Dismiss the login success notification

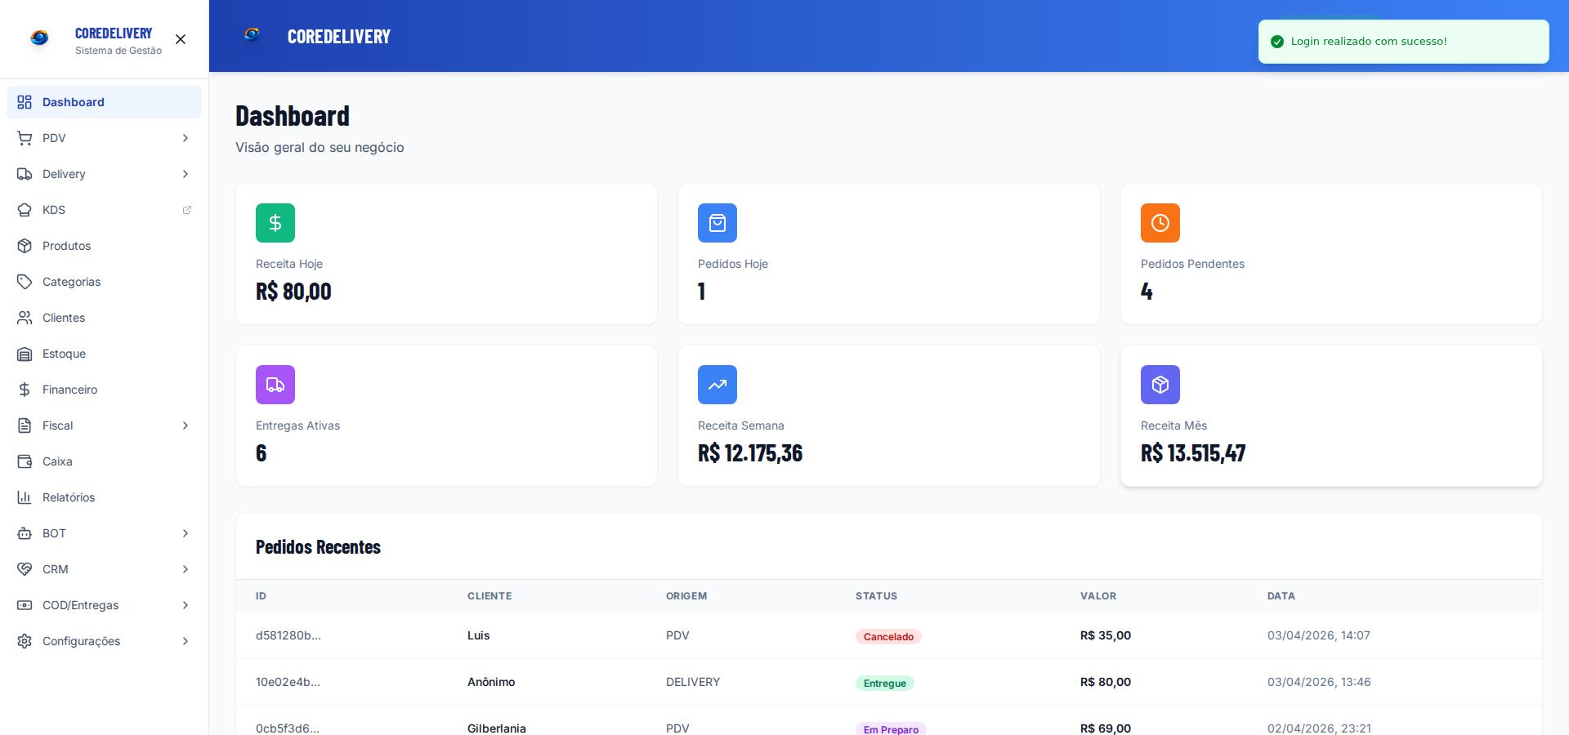[1402, 42]
